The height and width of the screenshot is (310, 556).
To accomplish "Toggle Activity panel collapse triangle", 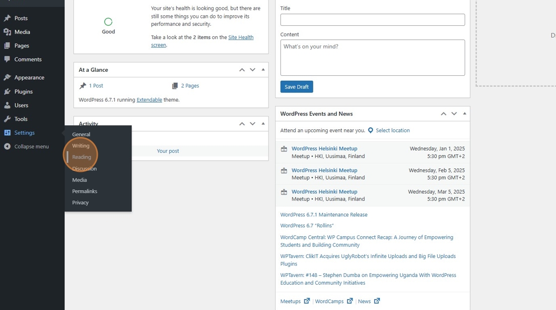I will [263, 123].
